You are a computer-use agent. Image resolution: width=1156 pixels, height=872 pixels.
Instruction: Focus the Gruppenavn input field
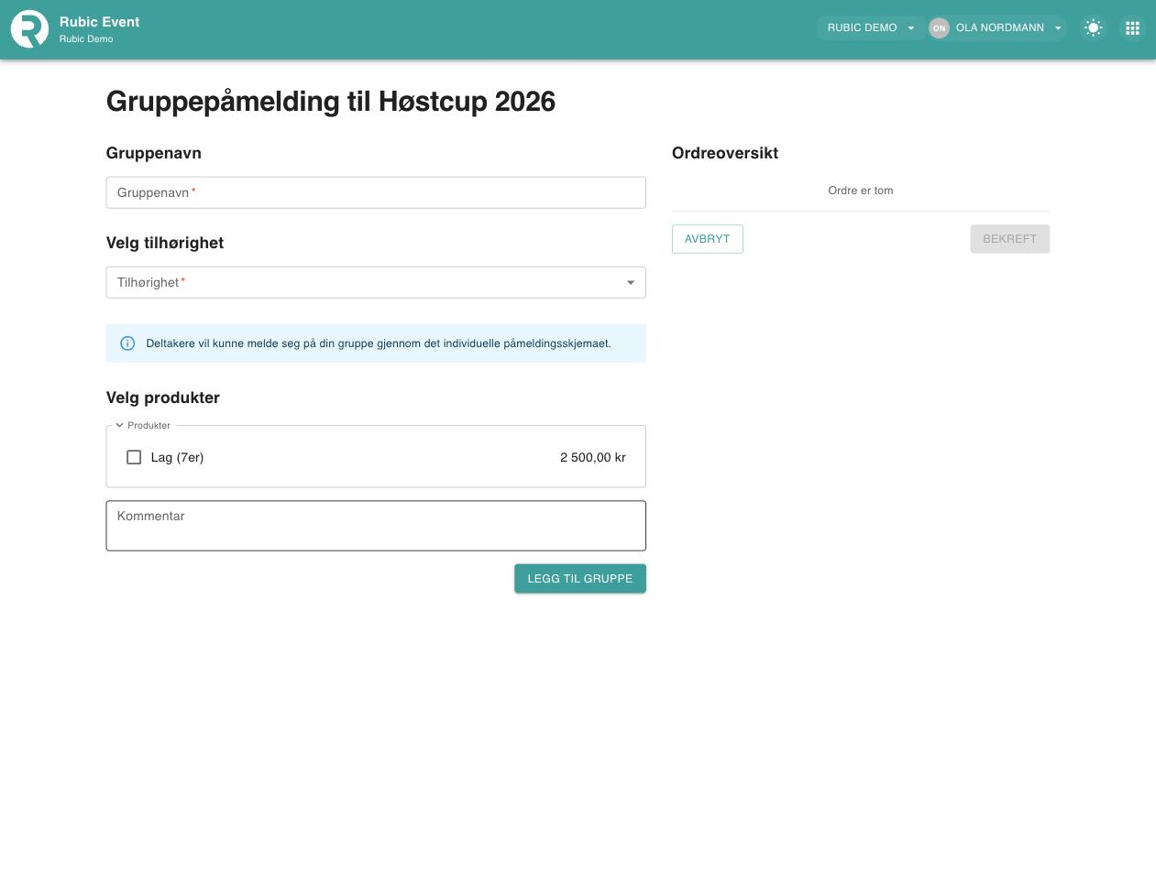click(x=376, y=192)
